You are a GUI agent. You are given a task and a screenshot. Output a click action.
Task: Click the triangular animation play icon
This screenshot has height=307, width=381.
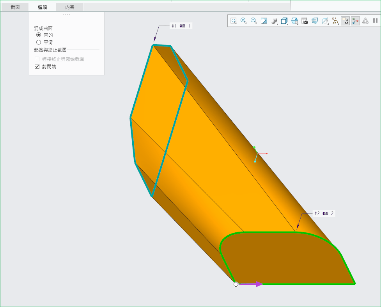(365, 21)
